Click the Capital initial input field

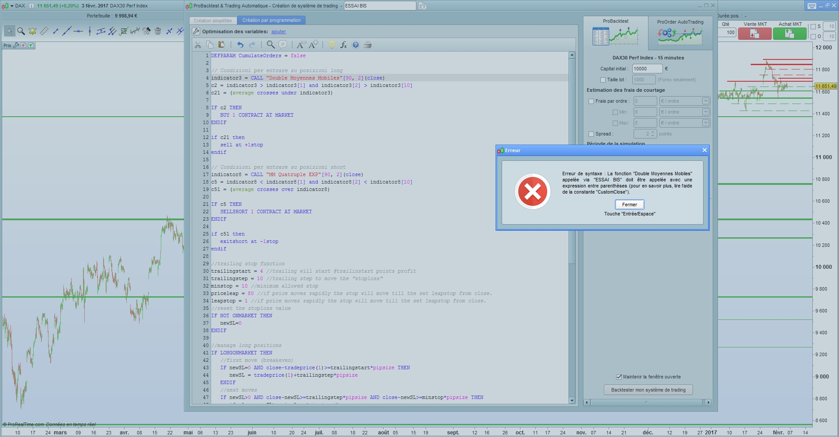pyautogui.click(x=647, y=69)
